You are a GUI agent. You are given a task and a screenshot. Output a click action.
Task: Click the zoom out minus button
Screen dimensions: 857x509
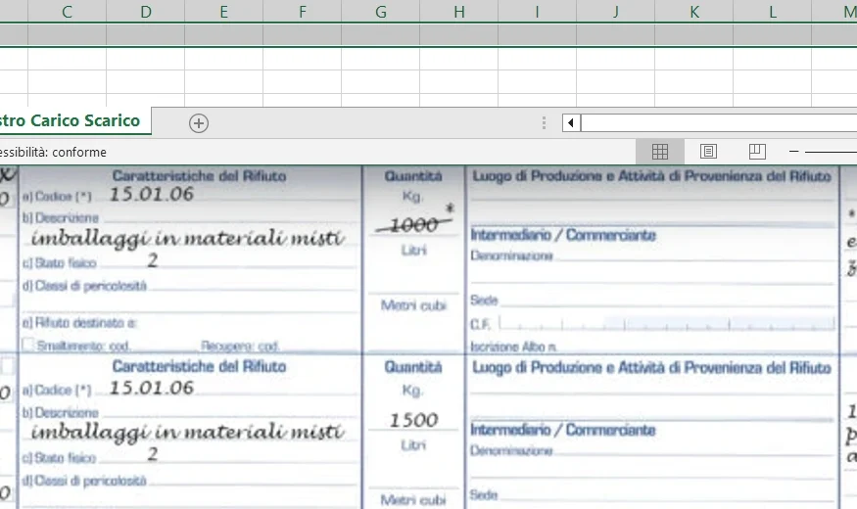click(794, 152)
